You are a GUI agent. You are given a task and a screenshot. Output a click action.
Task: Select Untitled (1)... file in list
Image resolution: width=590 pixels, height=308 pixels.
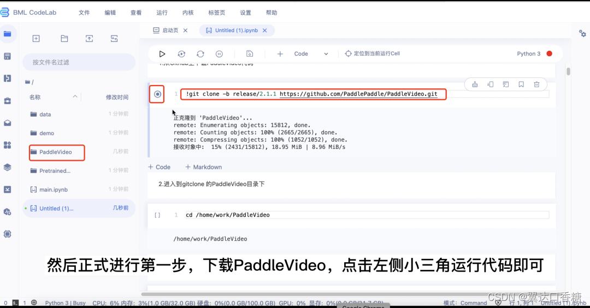pos(79,208)
